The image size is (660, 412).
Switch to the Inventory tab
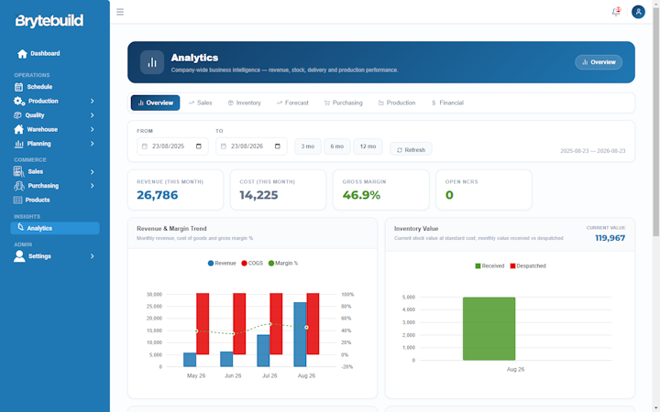[245, 103]
